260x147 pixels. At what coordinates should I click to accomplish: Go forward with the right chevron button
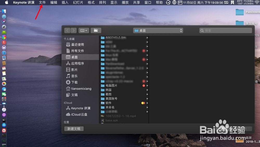[x=74, y=30]
